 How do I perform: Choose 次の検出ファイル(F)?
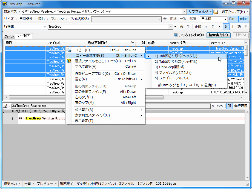pyautogui.click(x=105, y=91)
